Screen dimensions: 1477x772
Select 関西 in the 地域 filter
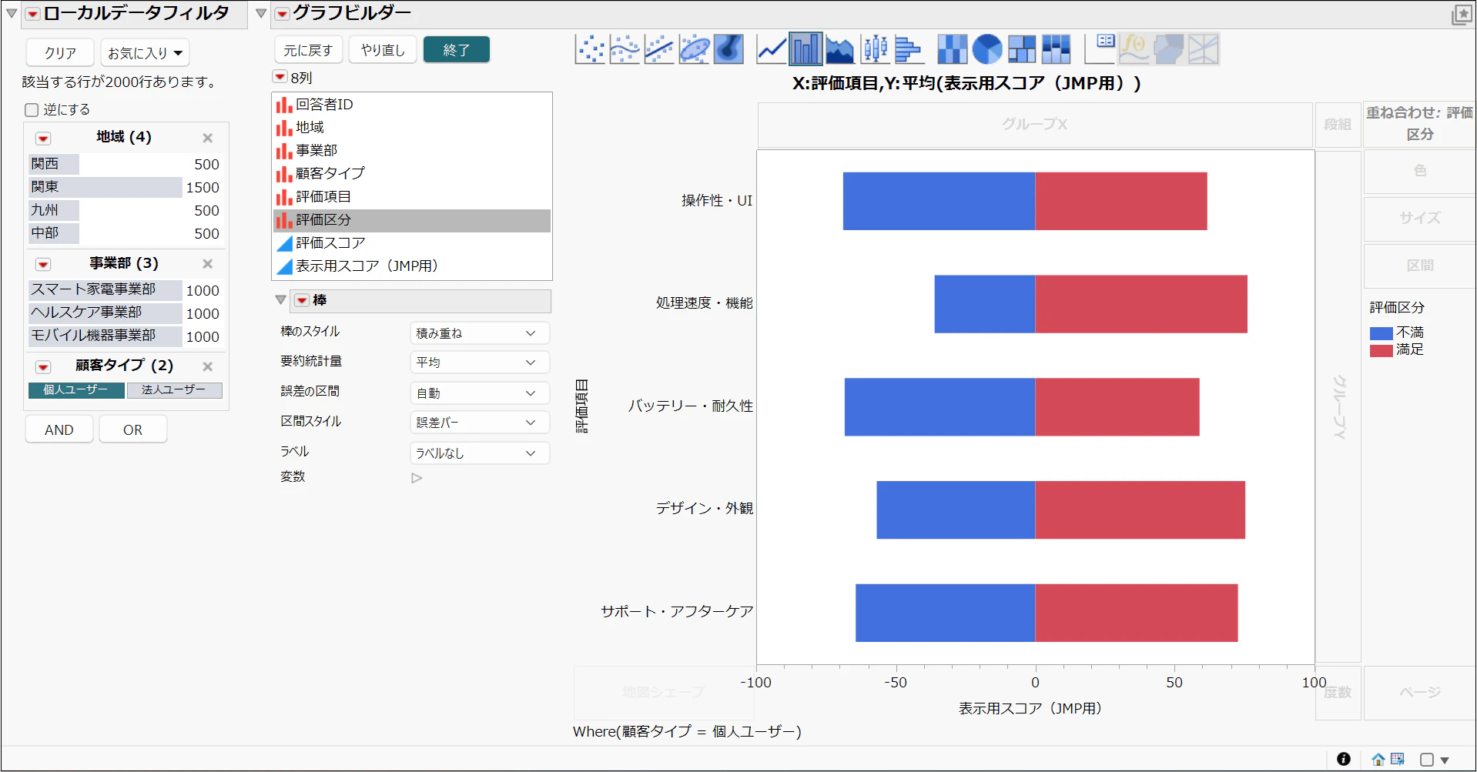(126, 164)
